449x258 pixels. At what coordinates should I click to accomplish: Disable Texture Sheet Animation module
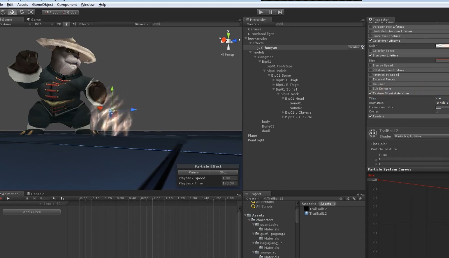tap(370, 93)
